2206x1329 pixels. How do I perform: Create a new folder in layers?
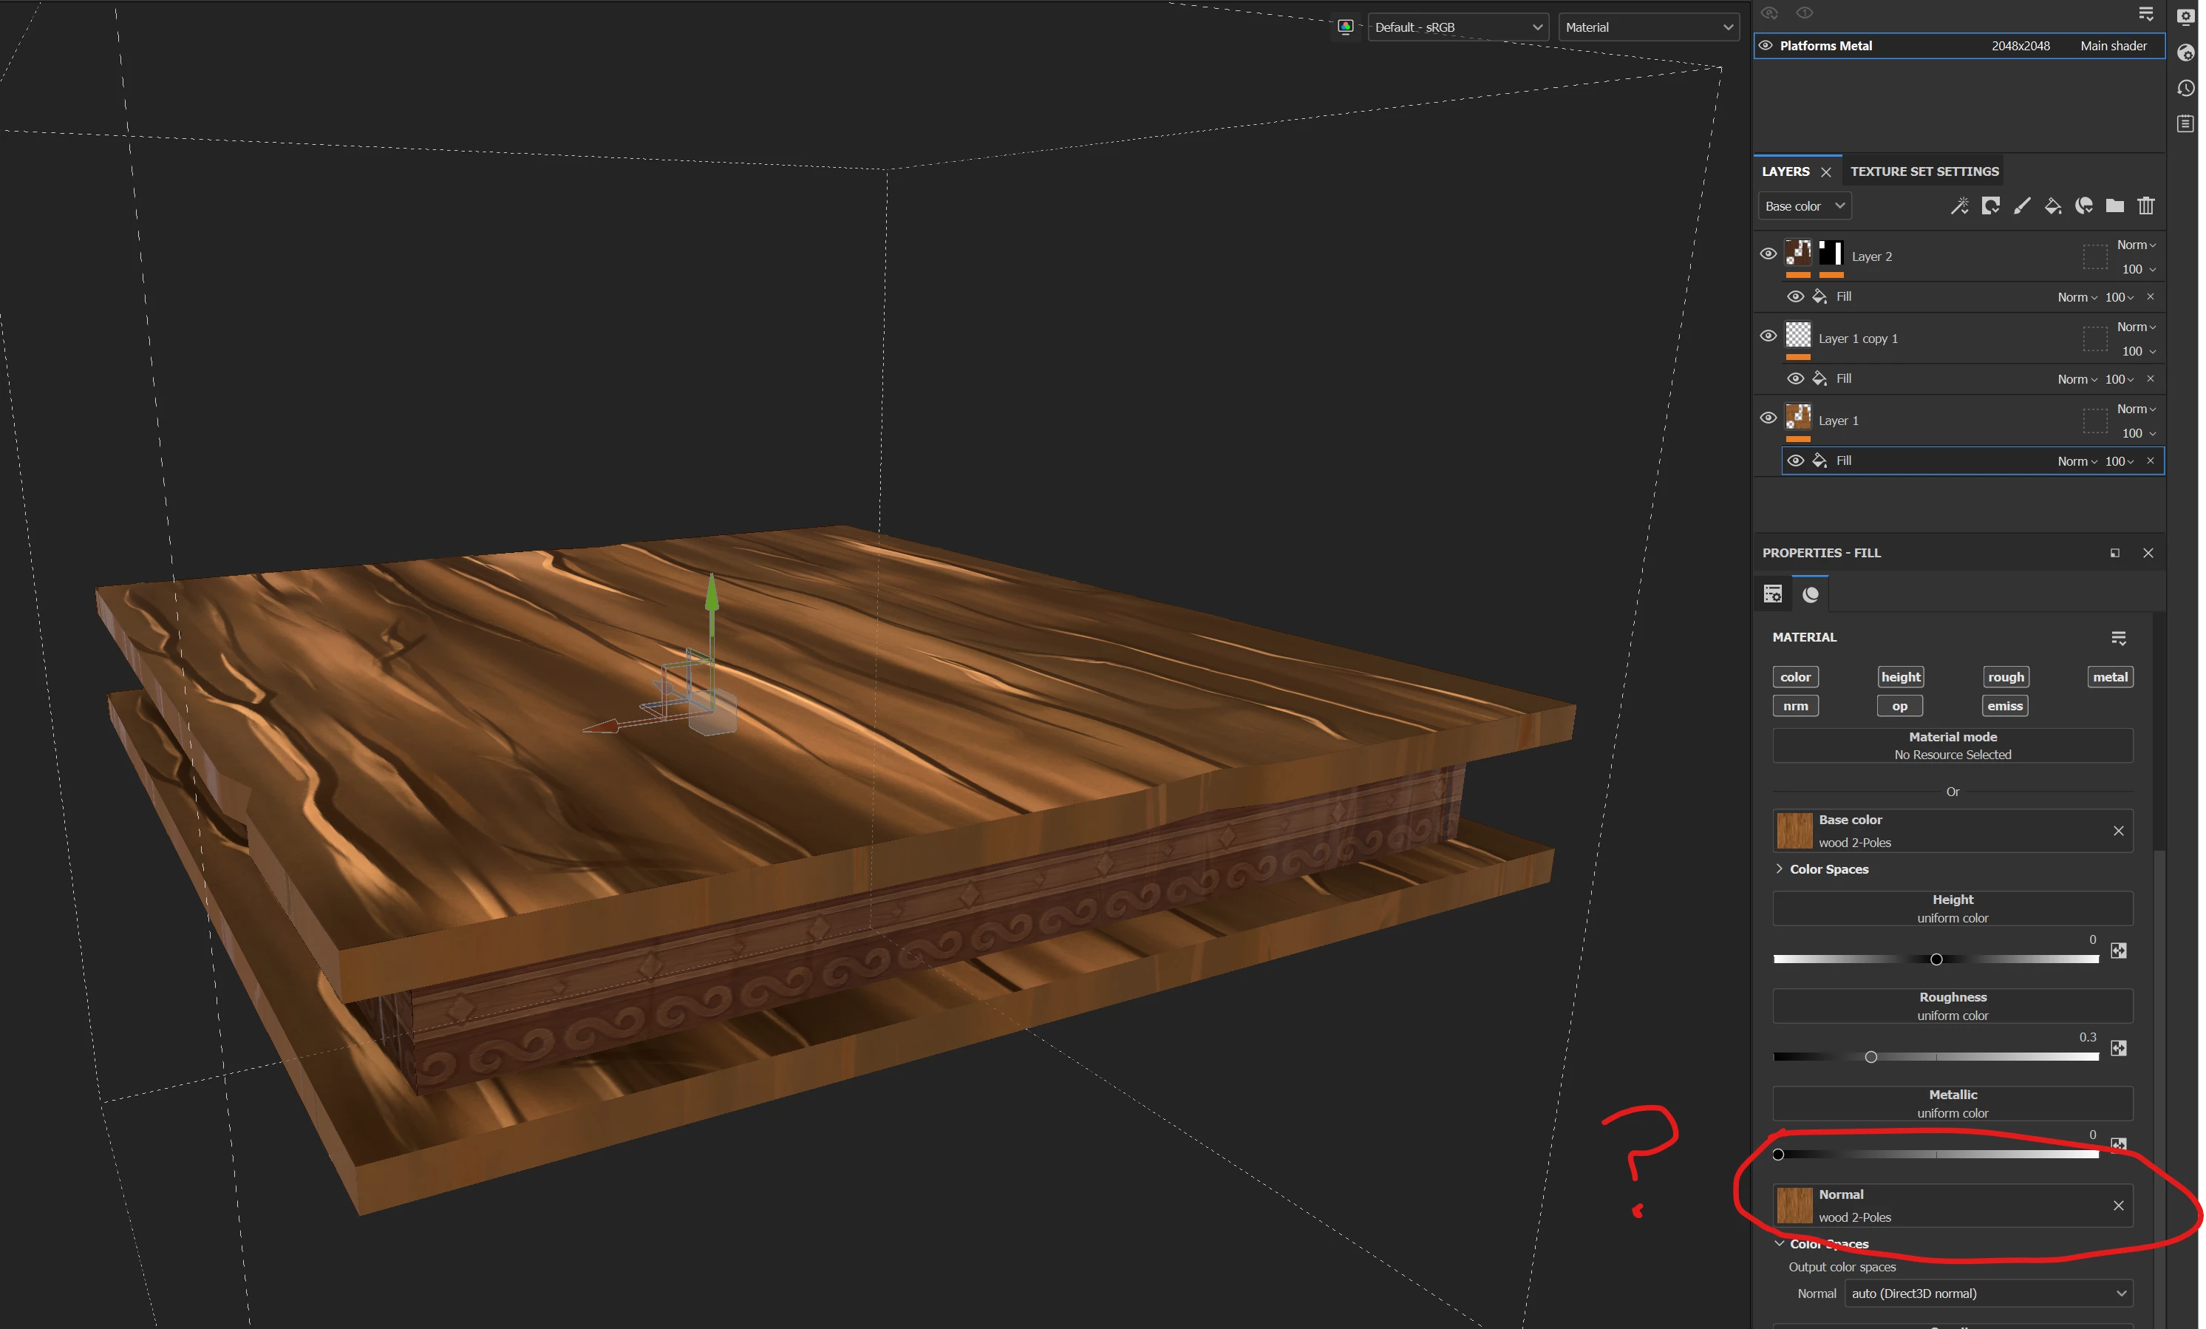pyautogui.click(x=2114, y=206)
